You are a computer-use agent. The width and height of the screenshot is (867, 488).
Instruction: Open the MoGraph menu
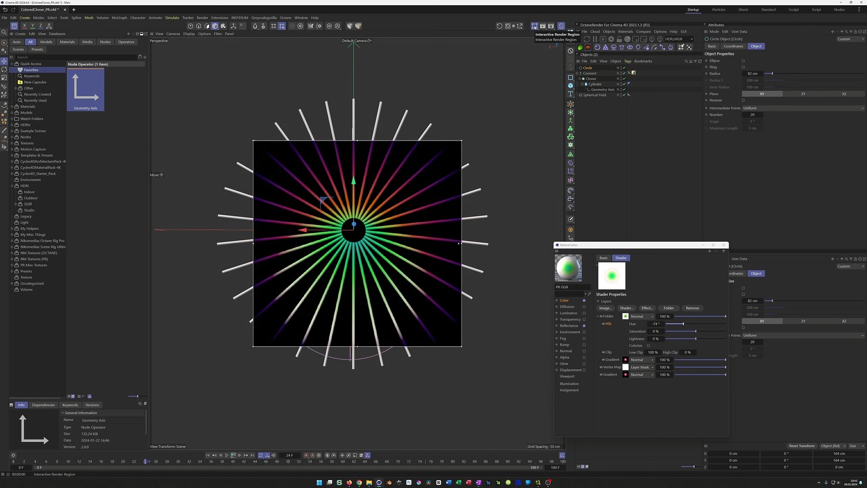(x=119, y=18)
